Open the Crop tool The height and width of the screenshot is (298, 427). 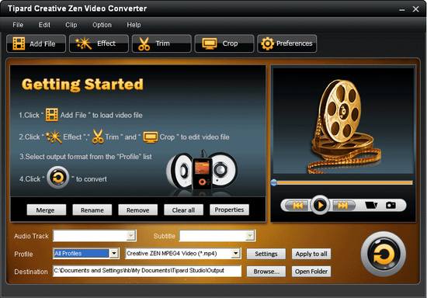[x=224, y=43]
